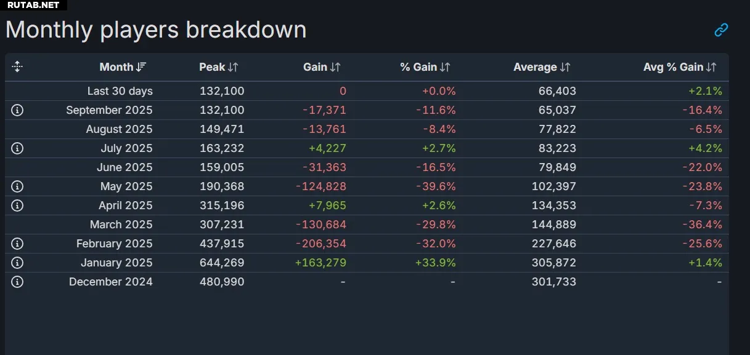Open info icon for May 2025

(x=17, y=186)
